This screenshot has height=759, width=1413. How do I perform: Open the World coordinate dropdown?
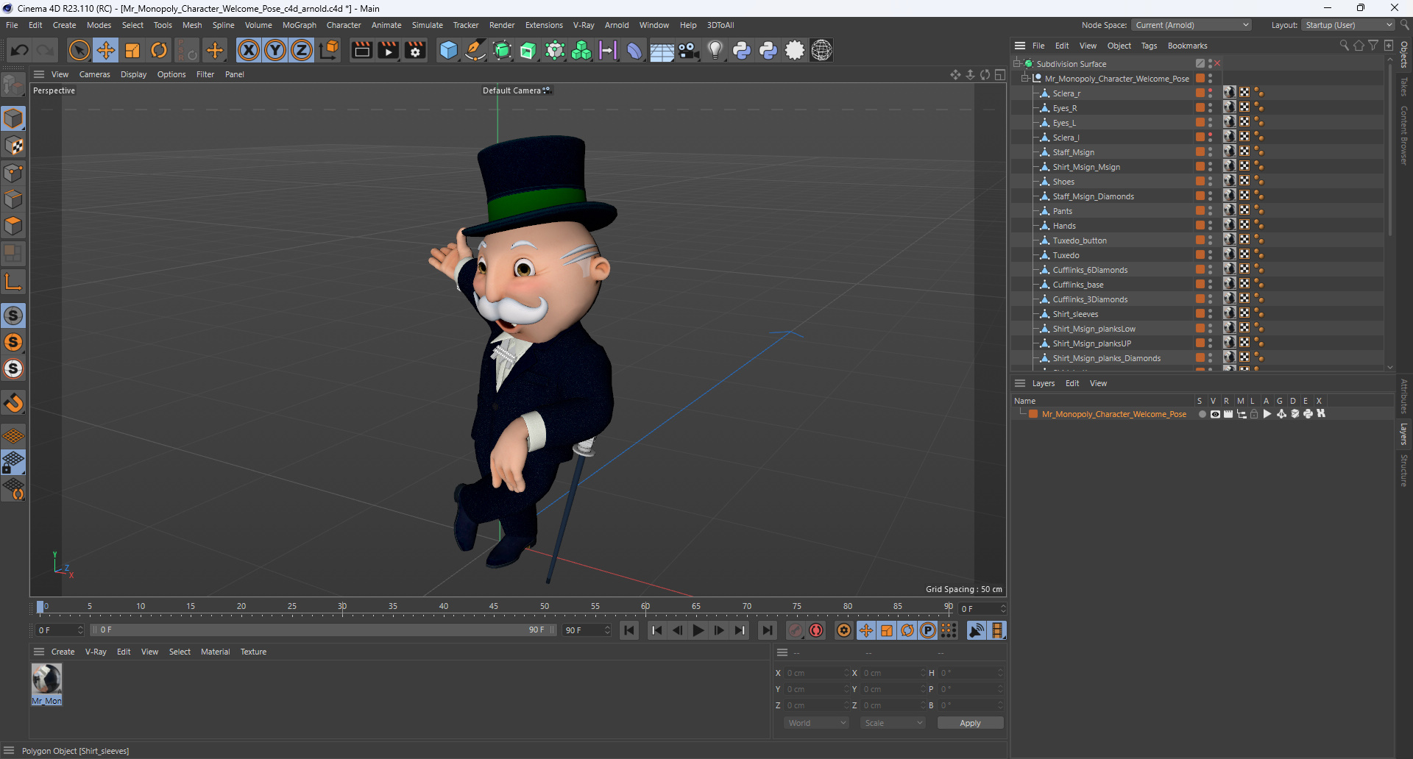click(817, 723)
